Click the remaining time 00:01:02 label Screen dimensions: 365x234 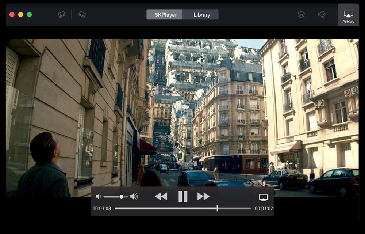tap(264, 209)
